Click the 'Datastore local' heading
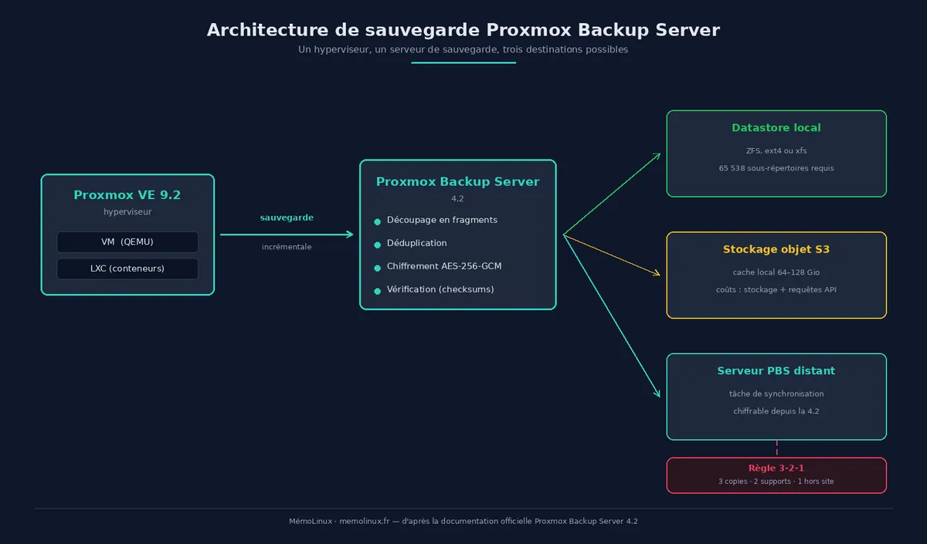The height and width of the screenshot is (544, 927). click(776, 128)
